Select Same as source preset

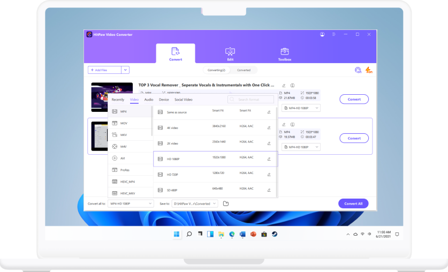pyautogui.click(x=215, y=112)
